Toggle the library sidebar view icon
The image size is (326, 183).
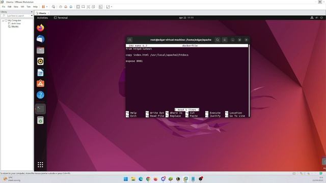[78, 7]
